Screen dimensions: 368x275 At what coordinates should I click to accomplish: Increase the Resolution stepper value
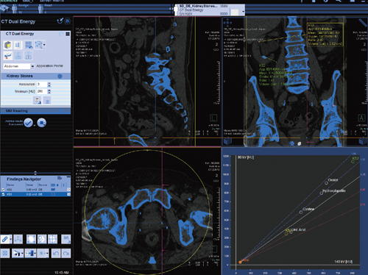point(49,83)
